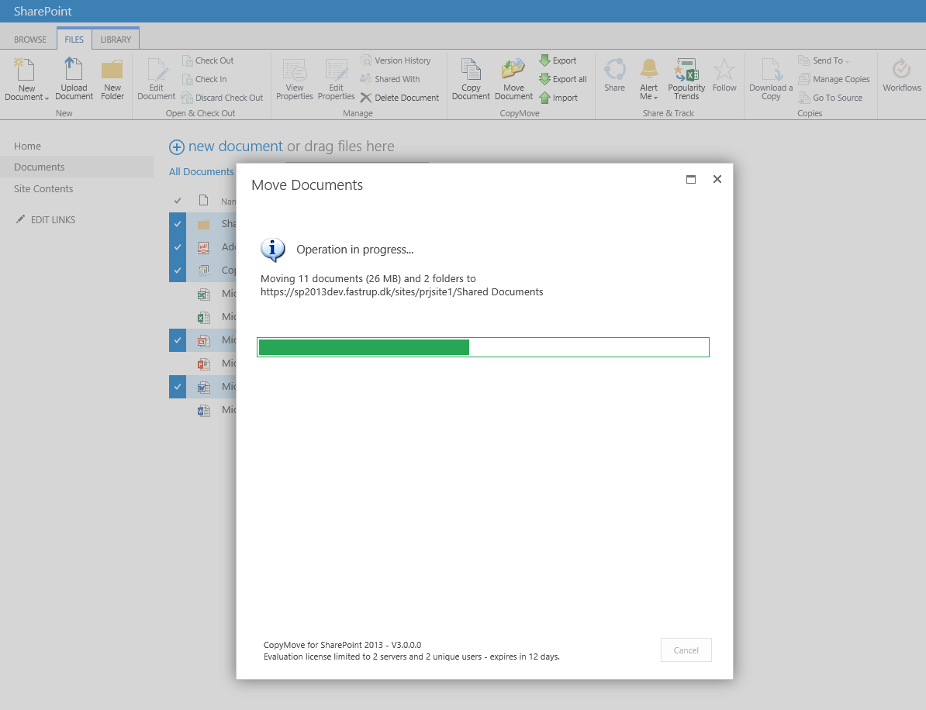Click EDIT LINKS in navigation
The height and width of the screenshot is (710, 926).
click(x=53, y=219)
